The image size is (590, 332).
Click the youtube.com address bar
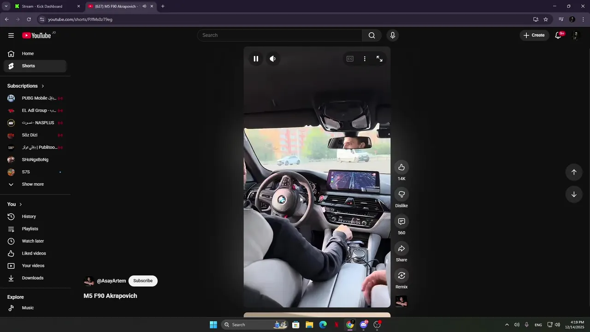(x=286, y=19)
